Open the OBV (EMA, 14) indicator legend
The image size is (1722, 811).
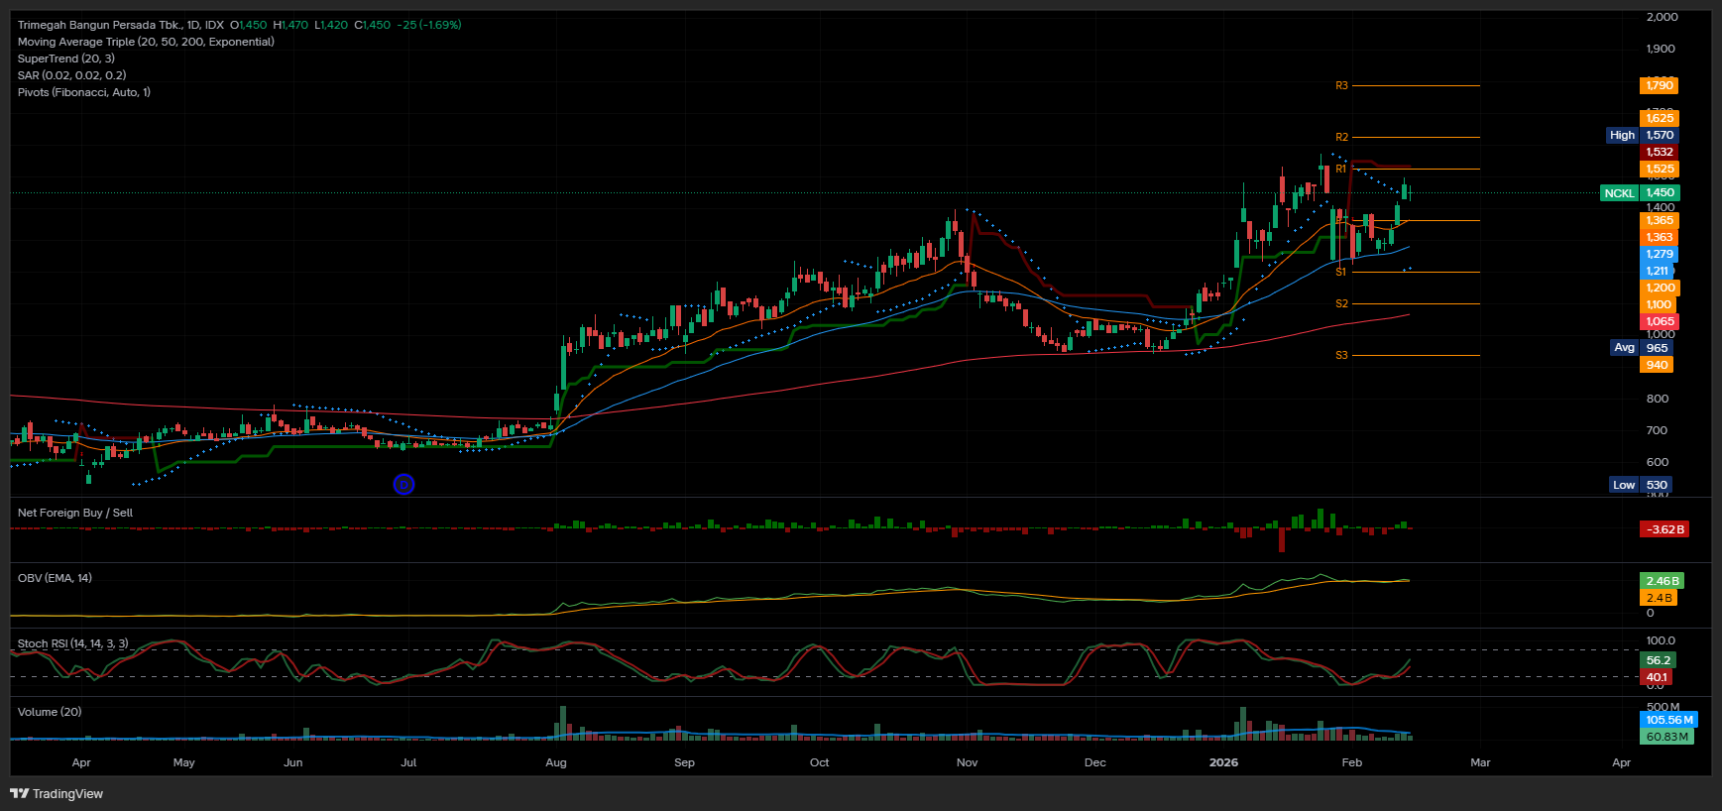55,578
